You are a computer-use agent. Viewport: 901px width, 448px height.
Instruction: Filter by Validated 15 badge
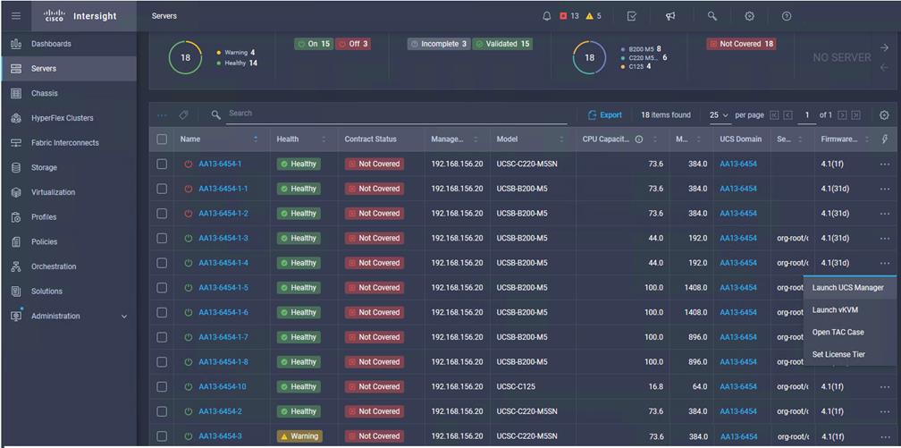pos(502,44)
